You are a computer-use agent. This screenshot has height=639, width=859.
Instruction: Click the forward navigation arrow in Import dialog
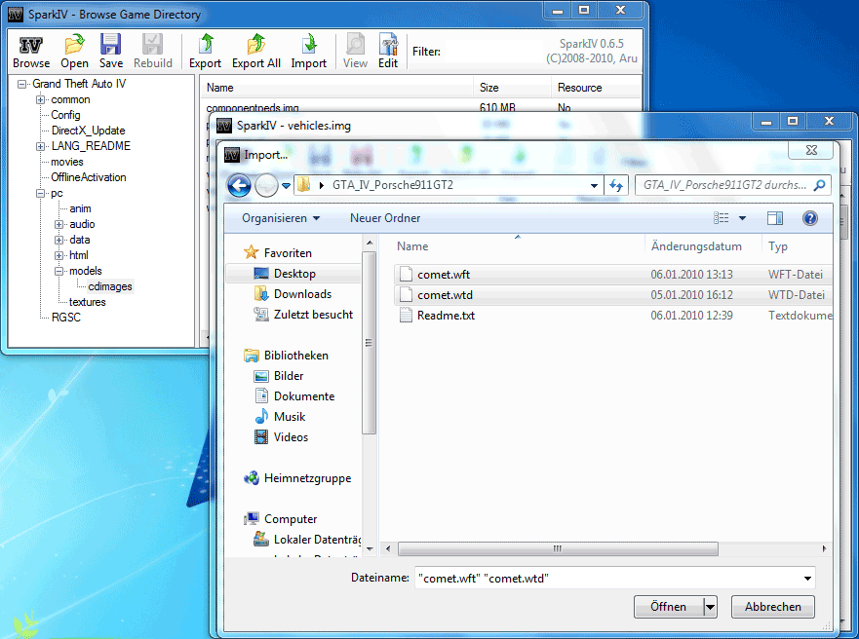pos(267,185)
